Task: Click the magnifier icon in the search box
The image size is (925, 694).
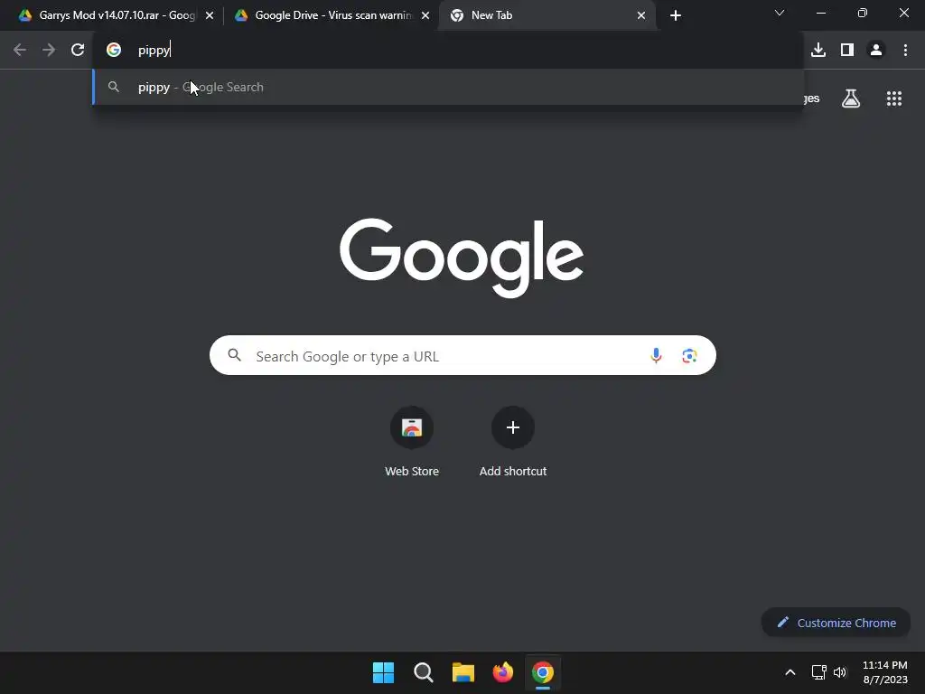Action: point(235,354)
